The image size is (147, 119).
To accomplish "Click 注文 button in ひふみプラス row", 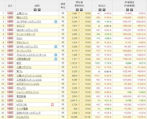I will coord(10,117).
